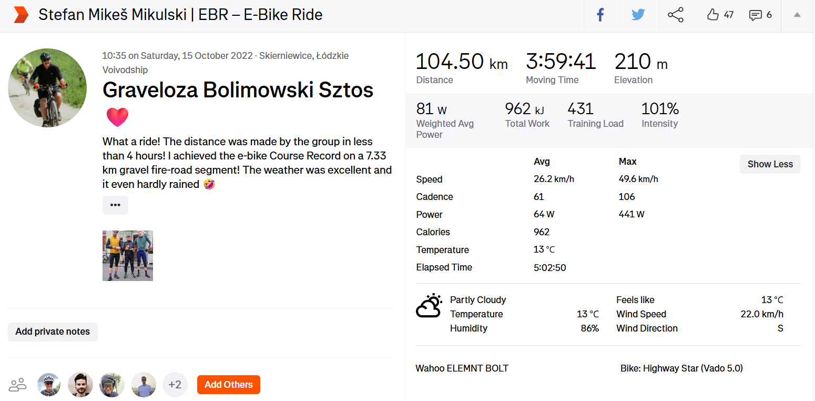Click Add private notes button
This screenshot has height=401, width=815.
[x=53, y=332]
